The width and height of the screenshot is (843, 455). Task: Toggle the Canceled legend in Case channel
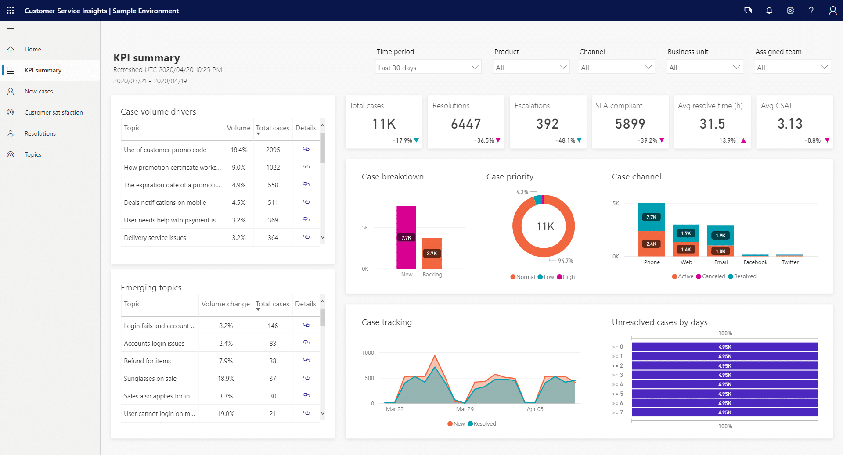(710, 276)
